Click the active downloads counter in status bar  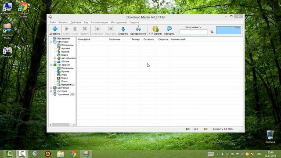tap(187, 129)
